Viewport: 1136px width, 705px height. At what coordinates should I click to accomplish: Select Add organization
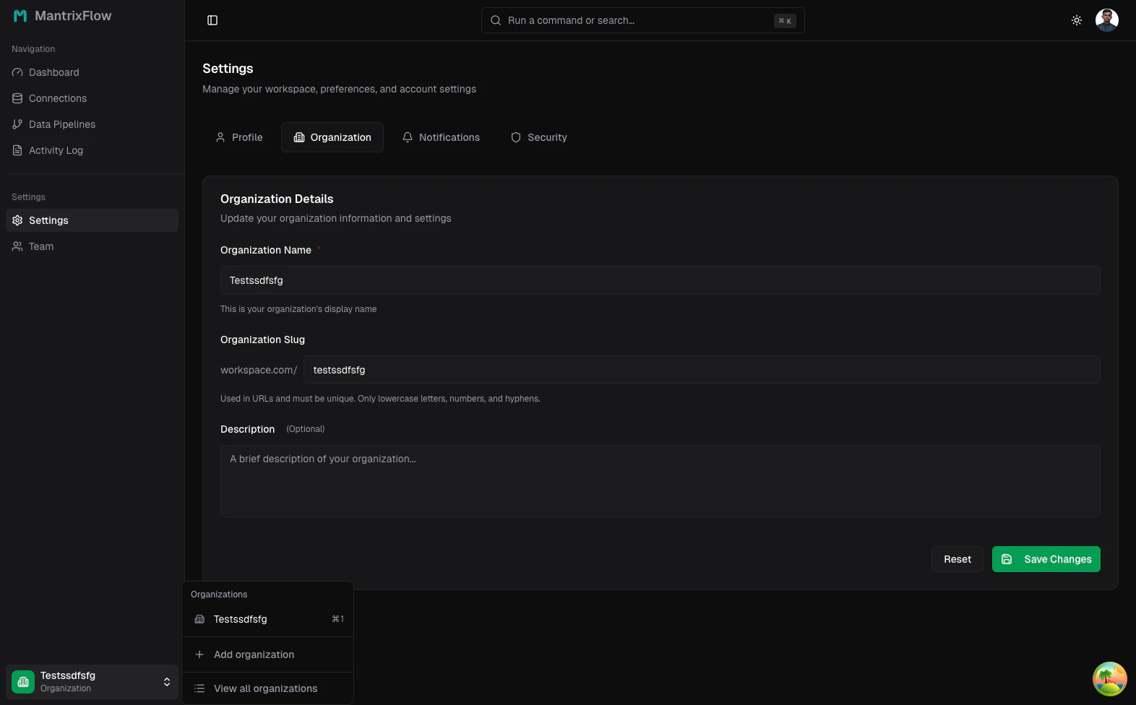pyautogui.click(x=267, y=654)
